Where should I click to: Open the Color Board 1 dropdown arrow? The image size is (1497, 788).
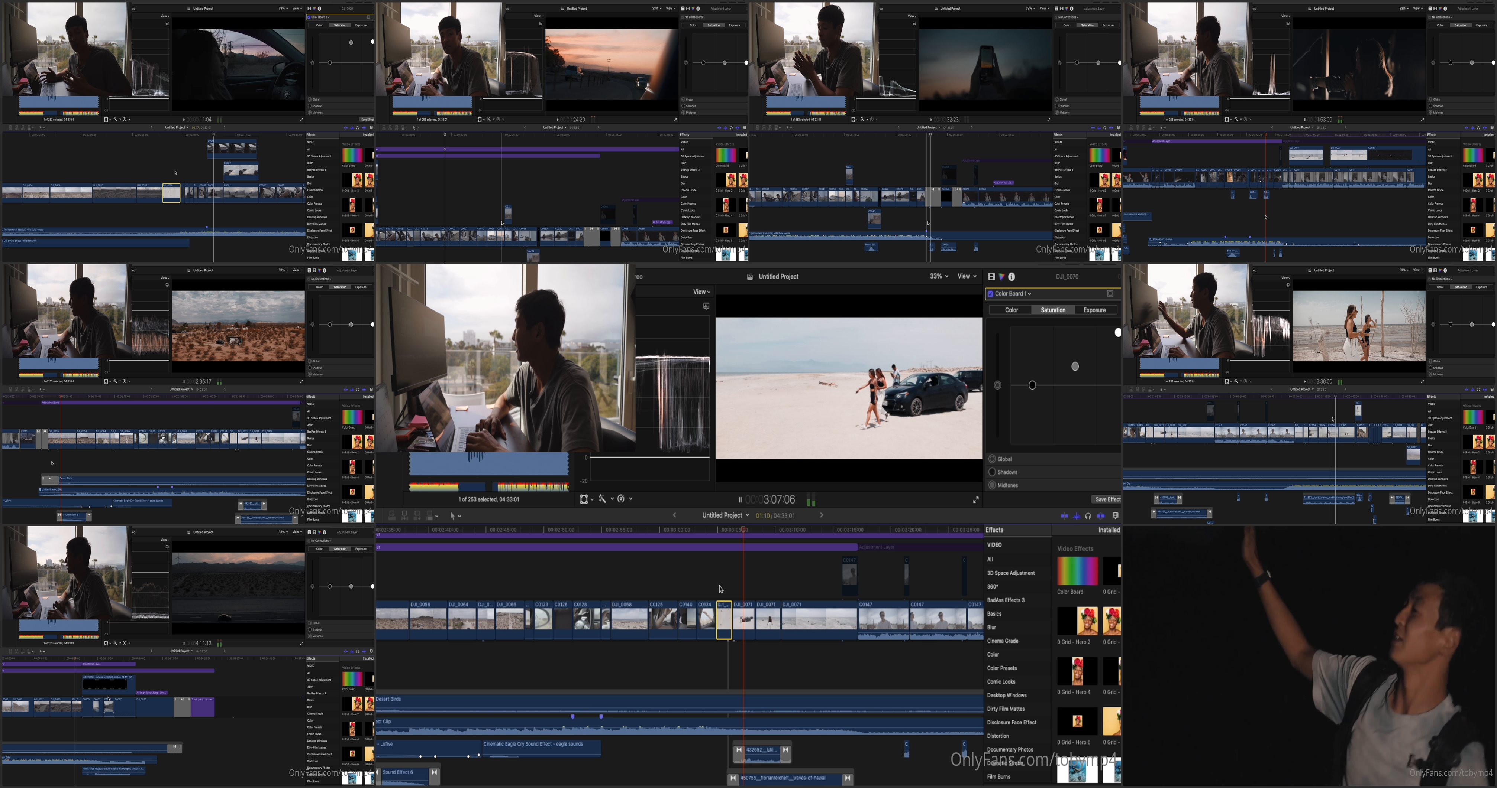pos(1029,294)
